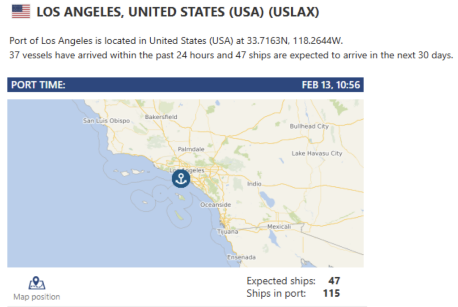Click the PORT TIME header bar
Viewport: 458px width, 307px height.
[186, 84]
